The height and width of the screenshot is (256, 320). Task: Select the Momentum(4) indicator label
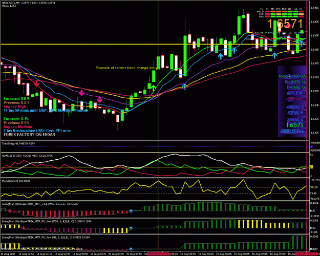[16, 181]
